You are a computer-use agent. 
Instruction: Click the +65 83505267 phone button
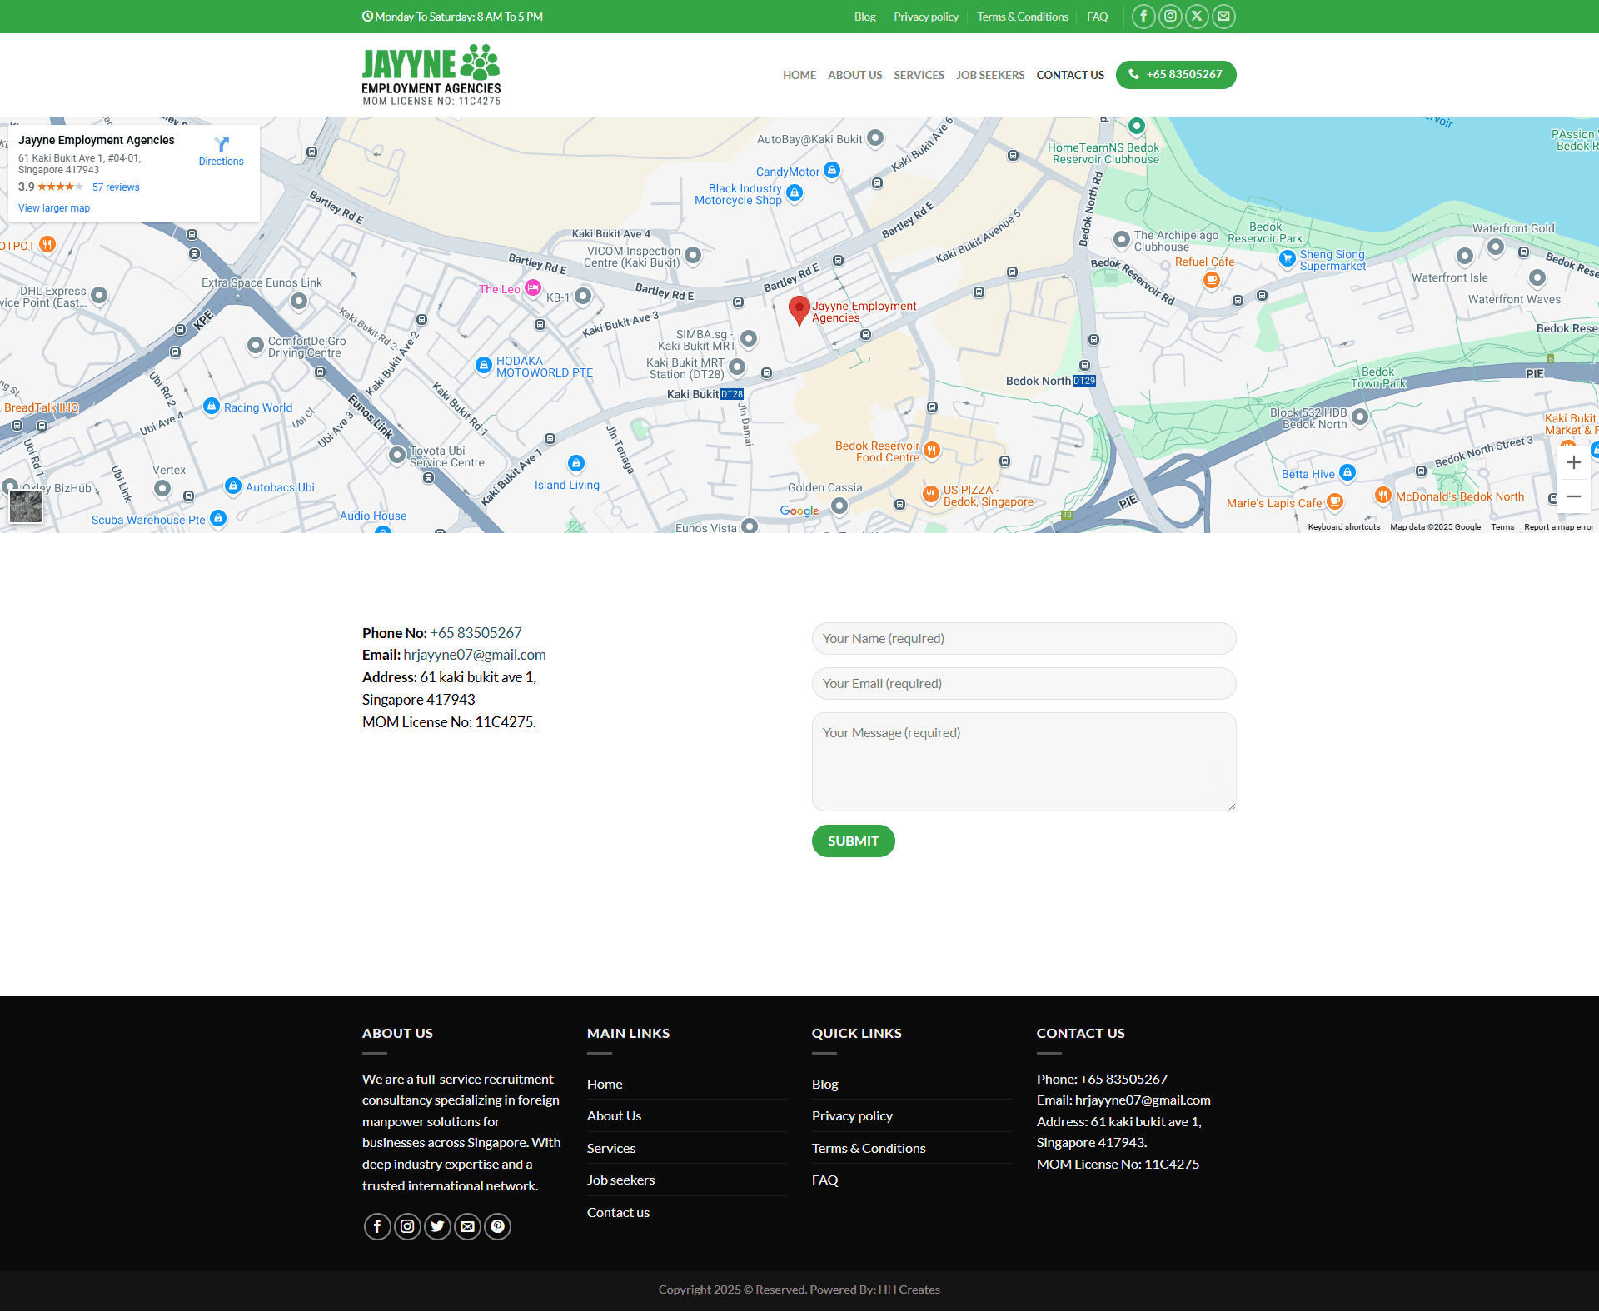1175,75
